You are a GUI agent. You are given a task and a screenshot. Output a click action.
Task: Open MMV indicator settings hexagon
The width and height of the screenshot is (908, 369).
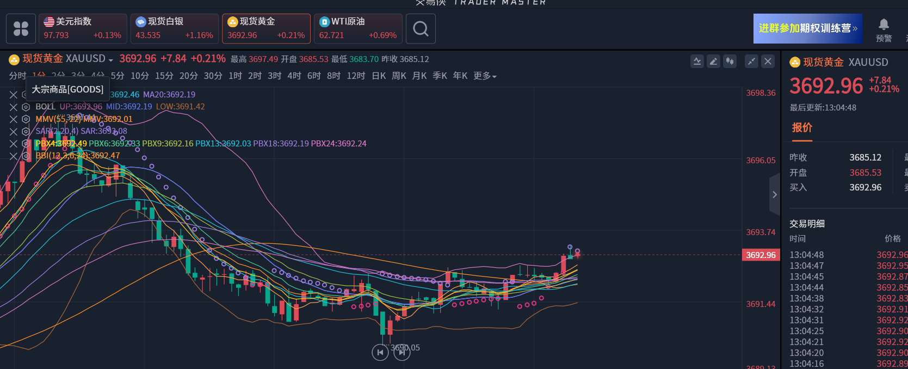pyautogui.click(x=26, y=119)
